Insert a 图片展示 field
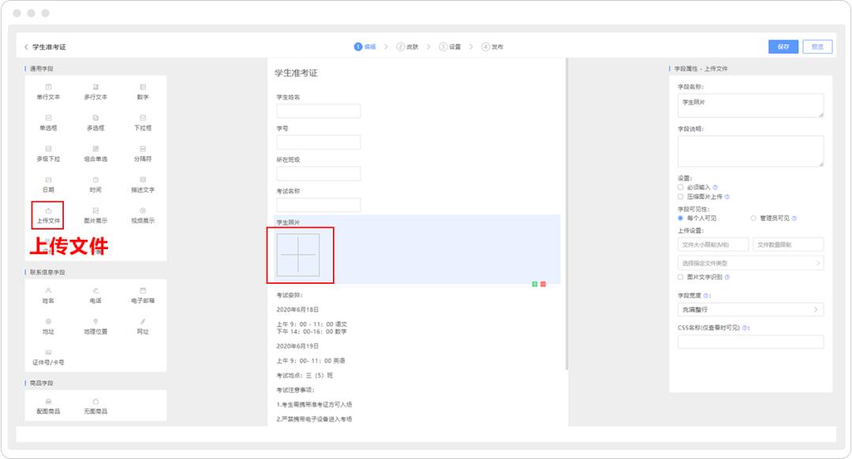 point(94,215)
